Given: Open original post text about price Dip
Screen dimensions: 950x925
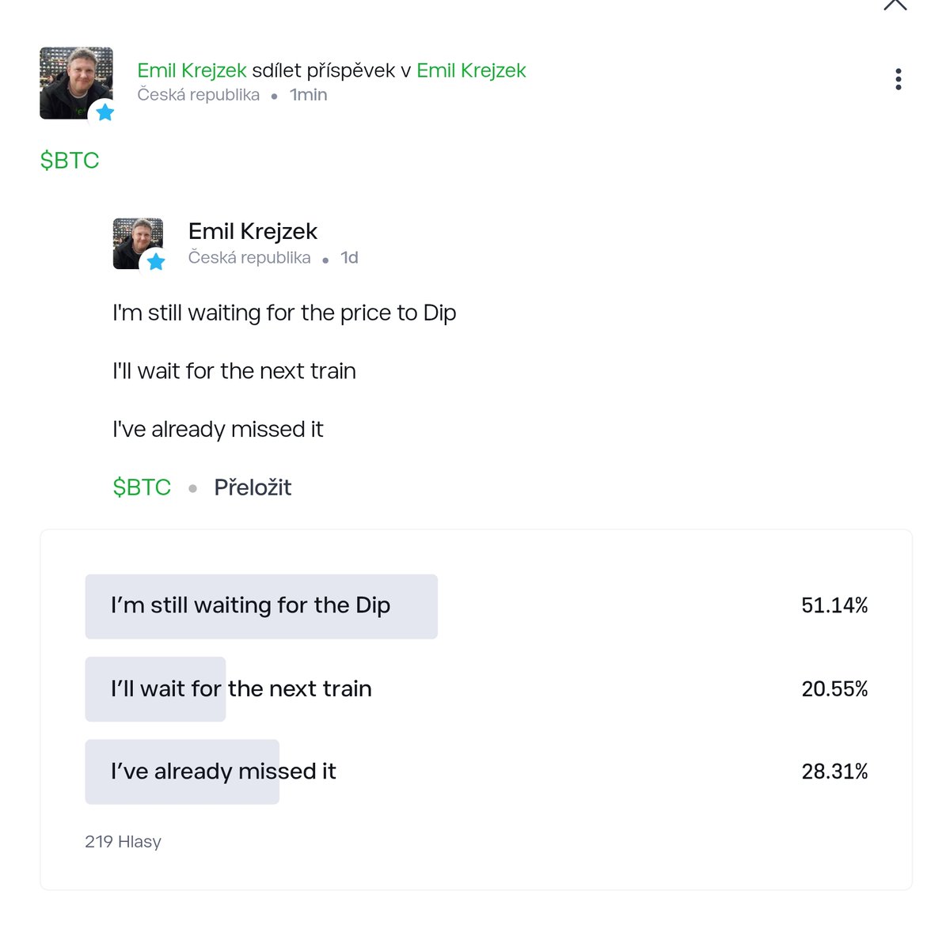Looking at the screenshot, I should point(284,313).
